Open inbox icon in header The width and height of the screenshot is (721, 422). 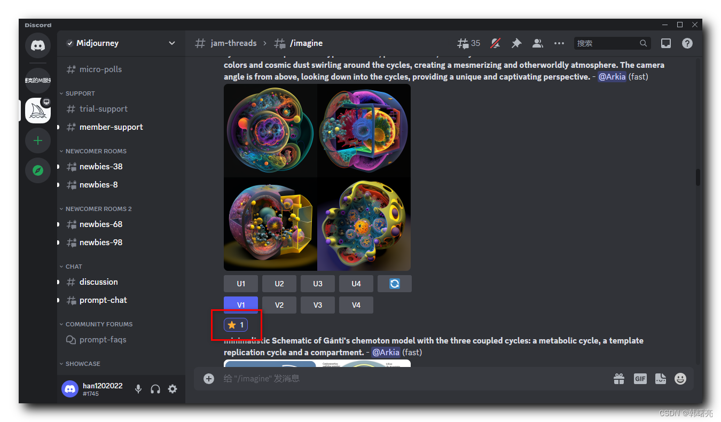point(666,43)
